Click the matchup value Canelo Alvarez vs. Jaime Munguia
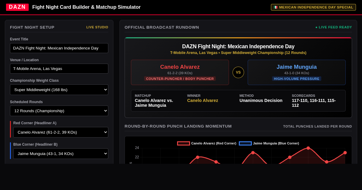The height and width of the screenshot is (190, 362). (154, 103)
